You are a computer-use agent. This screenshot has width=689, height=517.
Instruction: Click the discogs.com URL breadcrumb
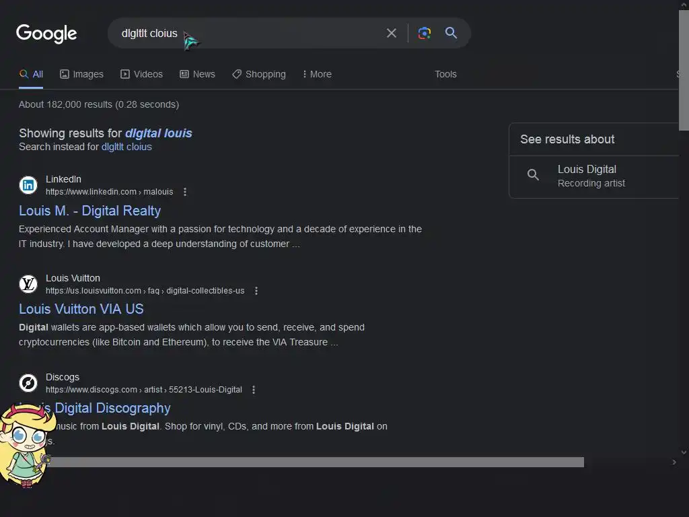pyautogui.click(x=144, y=390)
